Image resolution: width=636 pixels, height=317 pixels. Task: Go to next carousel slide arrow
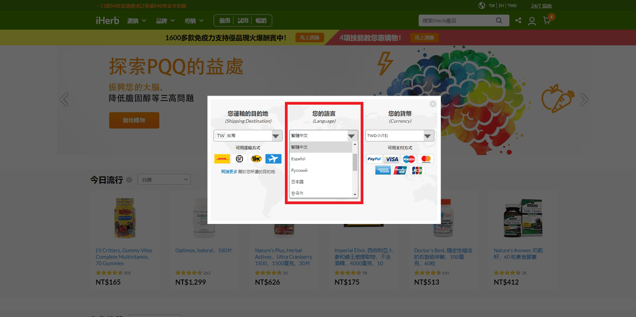[584, 99]
